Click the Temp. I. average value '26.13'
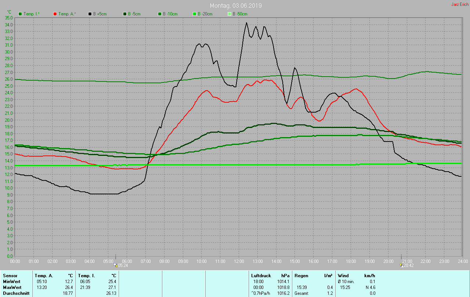Image resolution: width=470 pixels, height=297 pixels. [x=111, y=293]
